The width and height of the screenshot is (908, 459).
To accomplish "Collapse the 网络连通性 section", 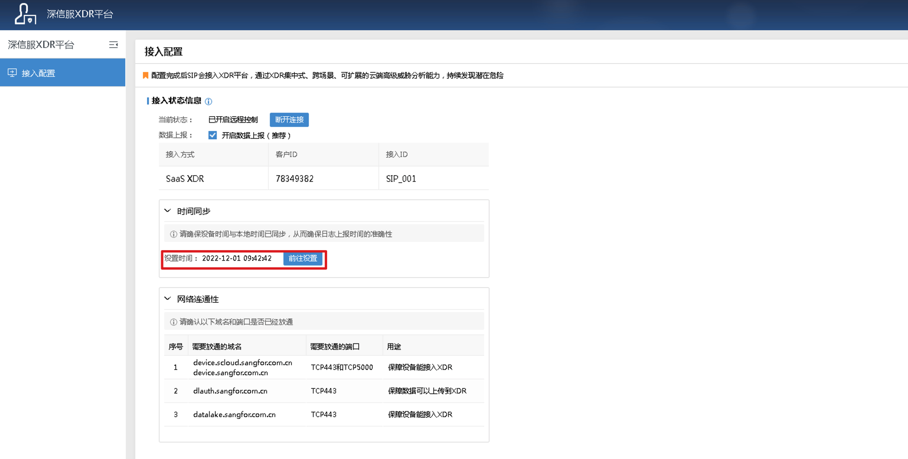I will 167,299.
